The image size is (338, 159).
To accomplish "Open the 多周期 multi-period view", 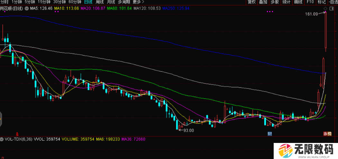I will click(124, 2).
